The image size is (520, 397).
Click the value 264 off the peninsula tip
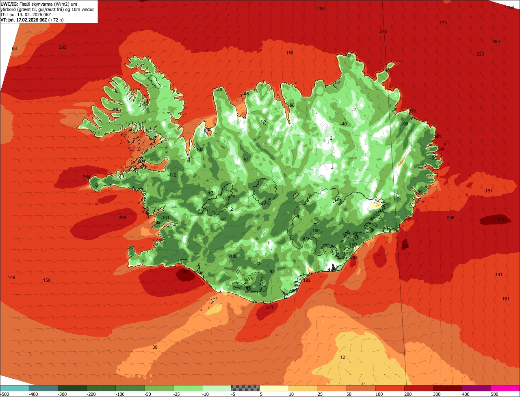[87, 177]
